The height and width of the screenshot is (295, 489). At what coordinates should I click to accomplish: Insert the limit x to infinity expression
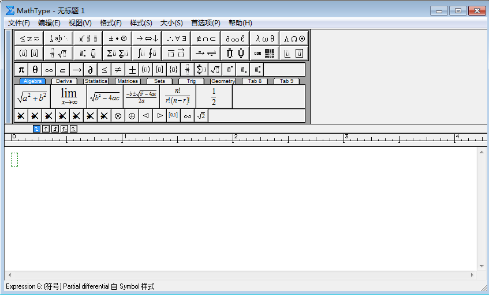click(69, 97)
